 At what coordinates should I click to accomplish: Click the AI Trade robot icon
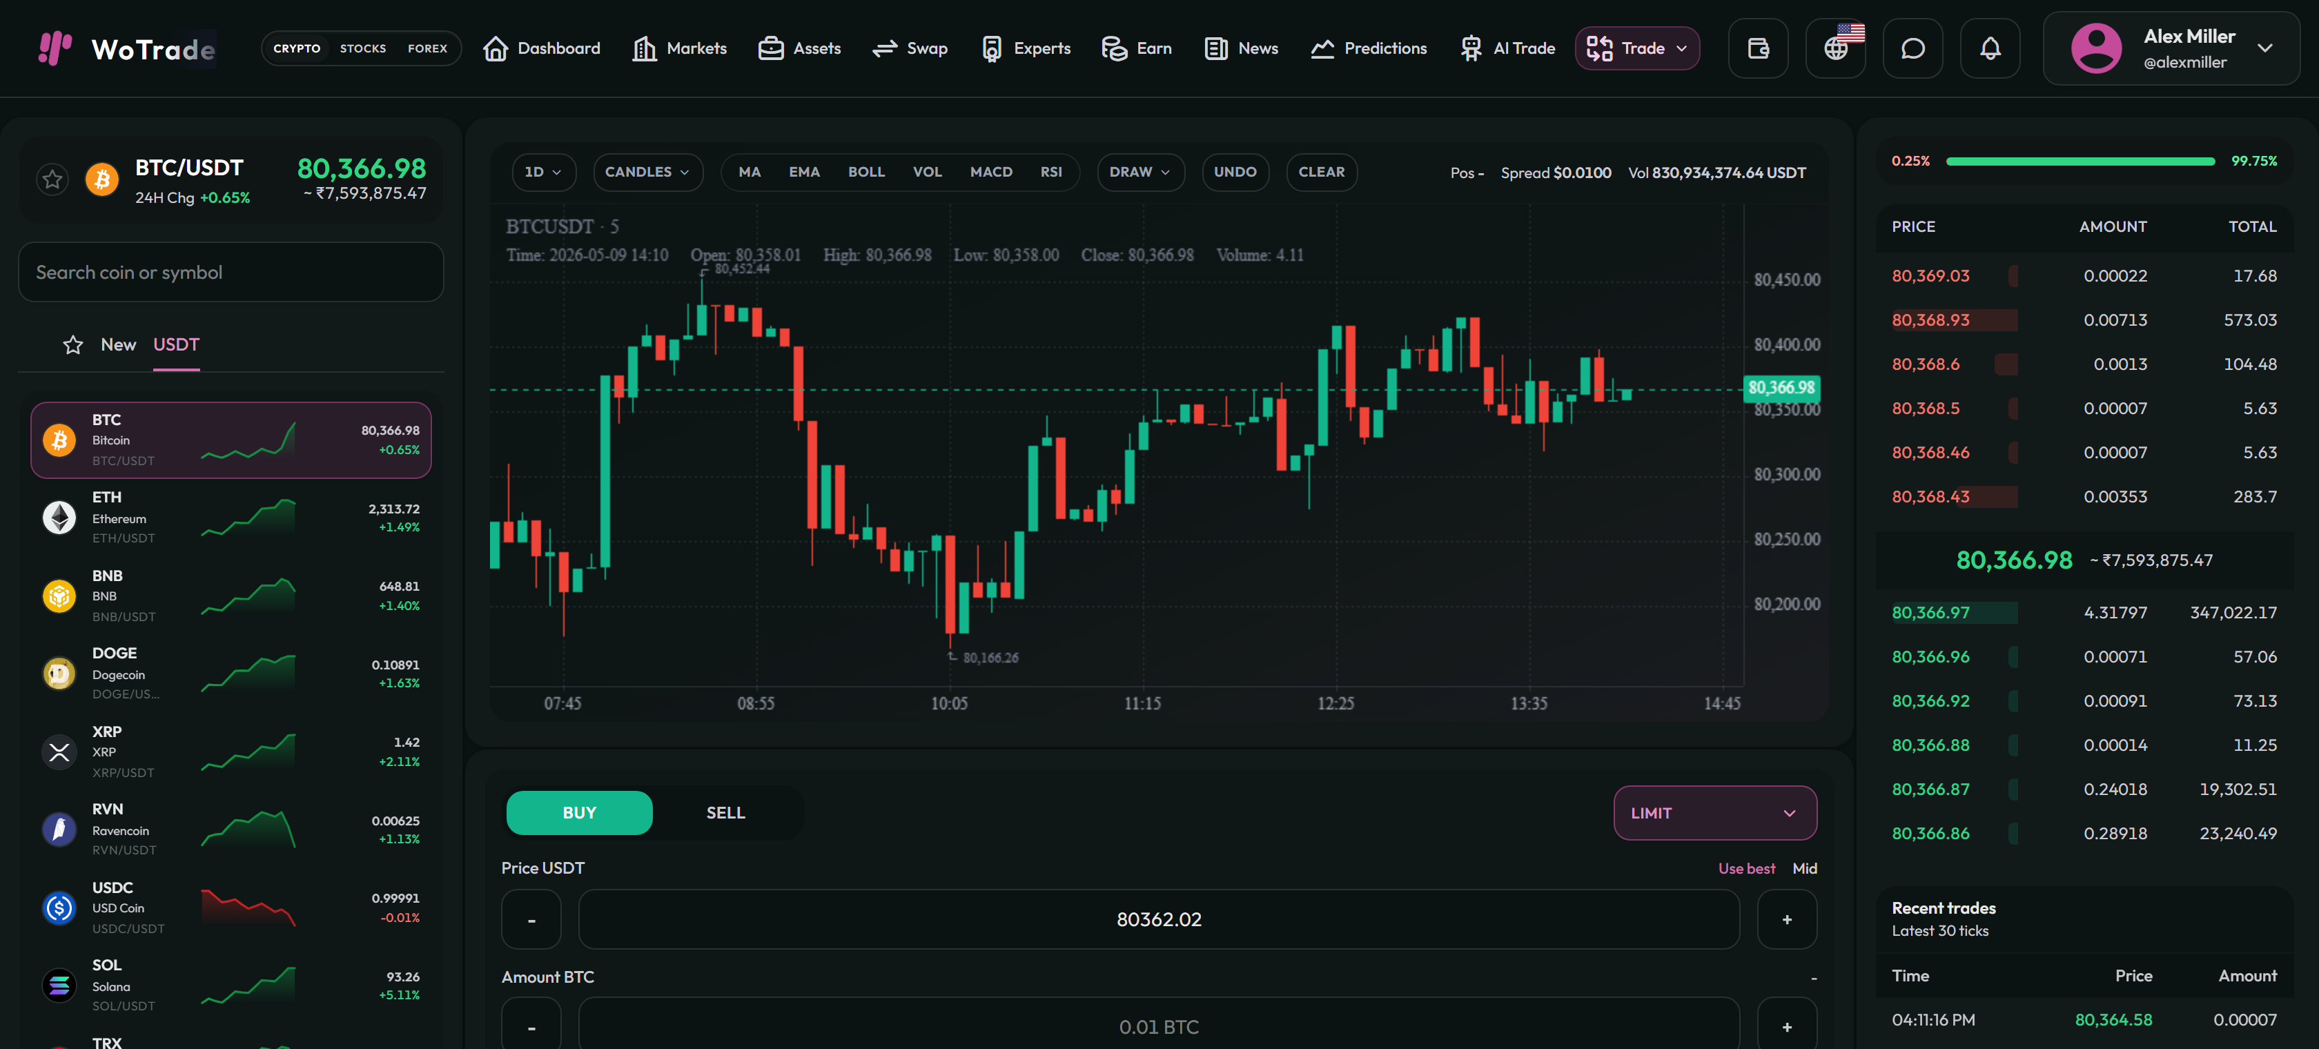1471,48
